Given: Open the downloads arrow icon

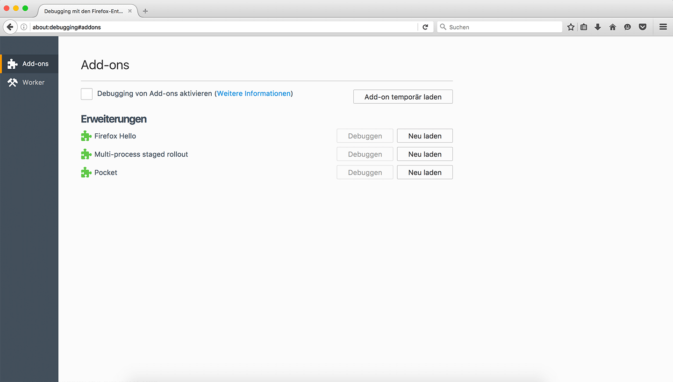Looking at the screenshot, I should (x=598, y=27).
